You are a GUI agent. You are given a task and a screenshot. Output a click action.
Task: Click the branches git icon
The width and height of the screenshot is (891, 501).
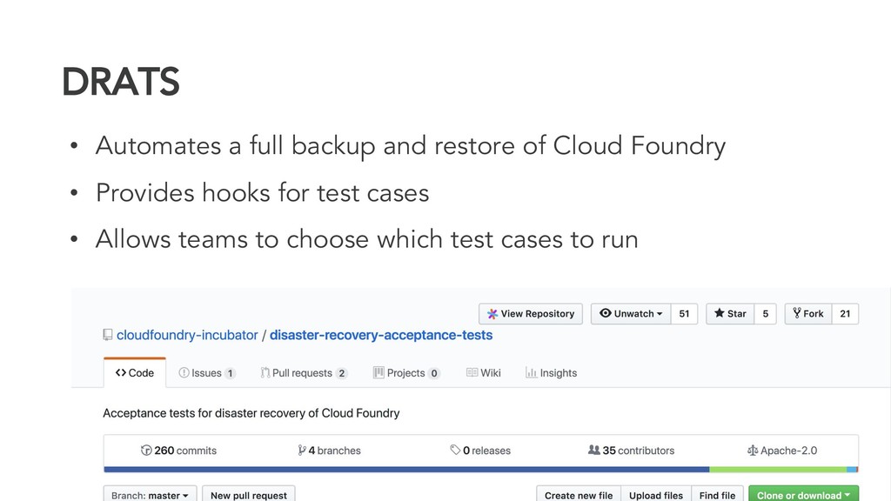[301, 451]
